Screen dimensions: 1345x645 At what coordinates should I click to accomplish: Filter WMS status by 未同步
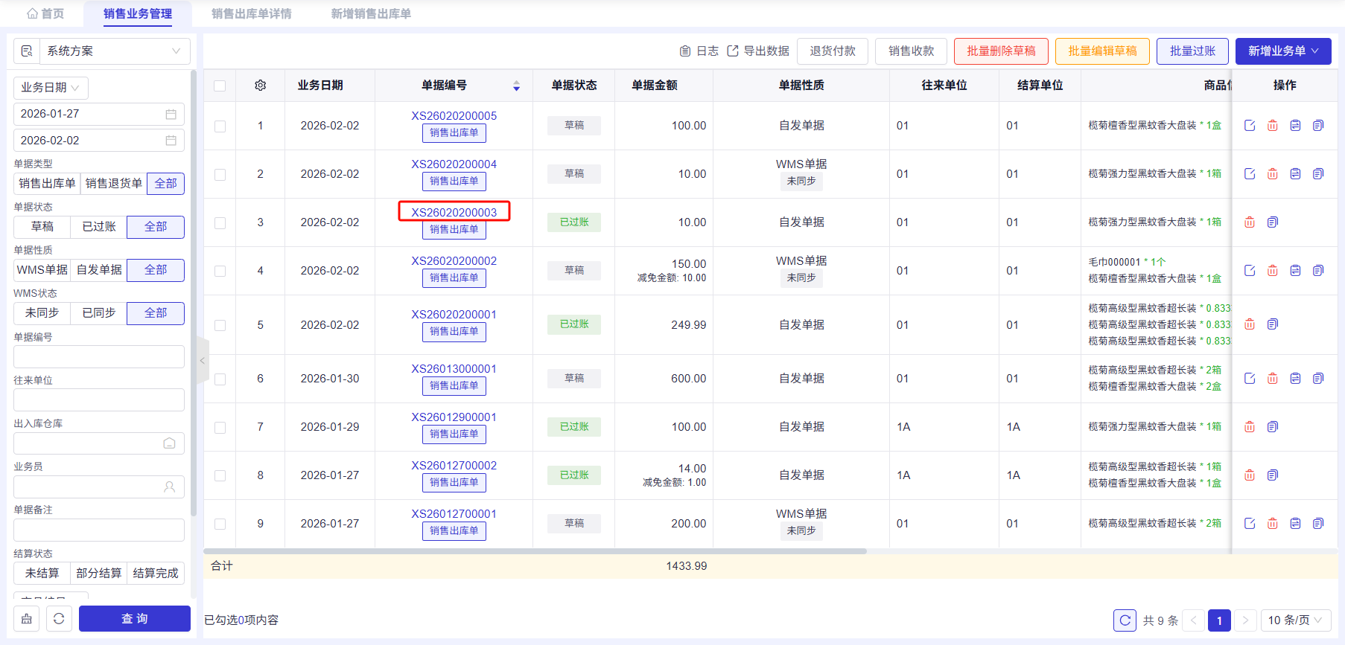pyautogui.click(x=42, y=313)
